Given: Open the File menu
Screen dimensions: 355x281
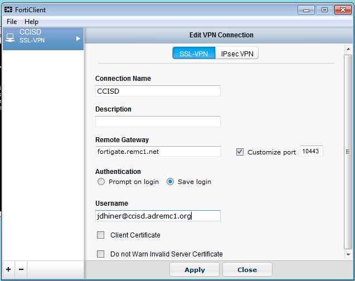Looking at the screenshot, I should pos(12,22).
